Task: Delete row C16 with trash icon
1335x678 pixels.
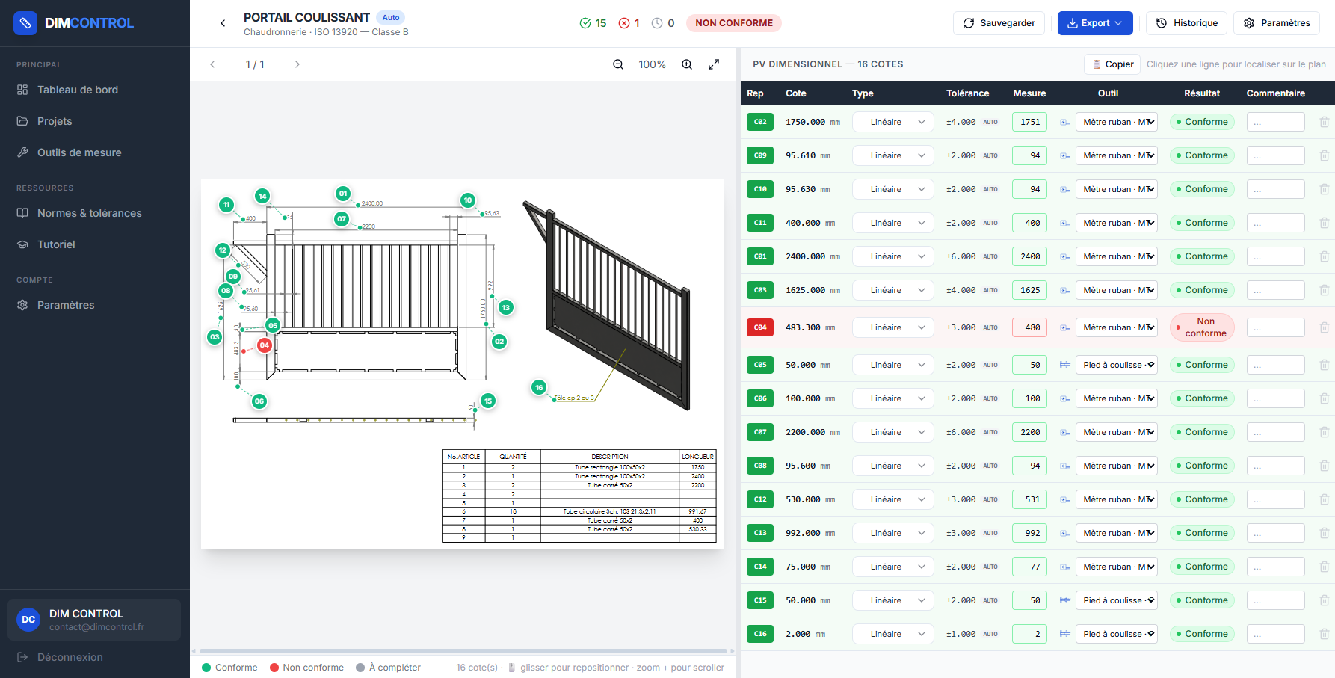Action: click(1324, 634)
